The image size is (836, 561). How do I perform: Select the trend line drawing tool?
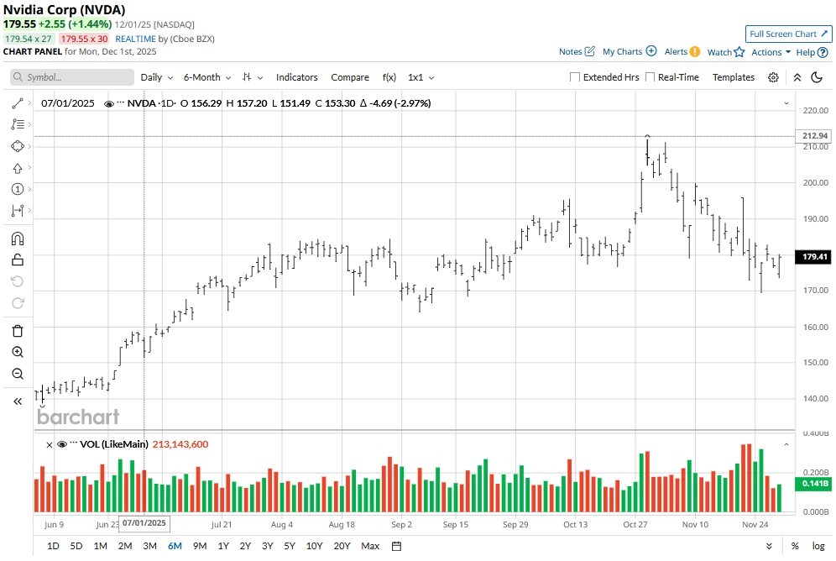click(17, 103)
